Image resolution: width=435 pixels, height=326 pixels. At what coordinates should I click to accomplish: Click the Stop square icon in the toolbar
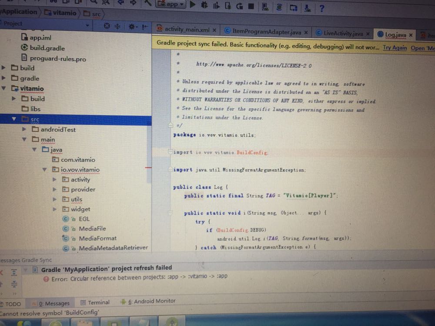251,6
